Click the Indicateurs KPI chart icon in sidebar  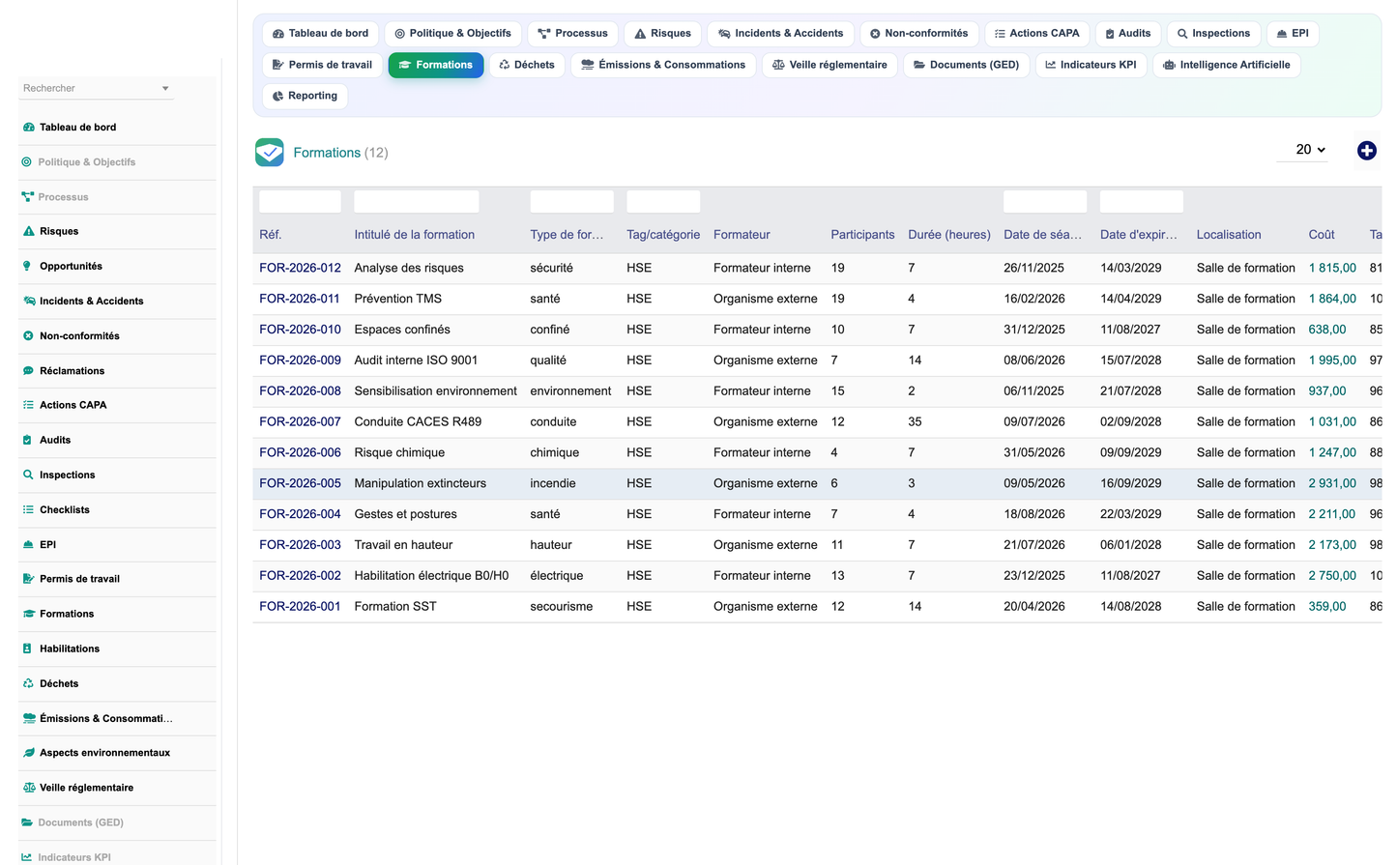point(27,857)
